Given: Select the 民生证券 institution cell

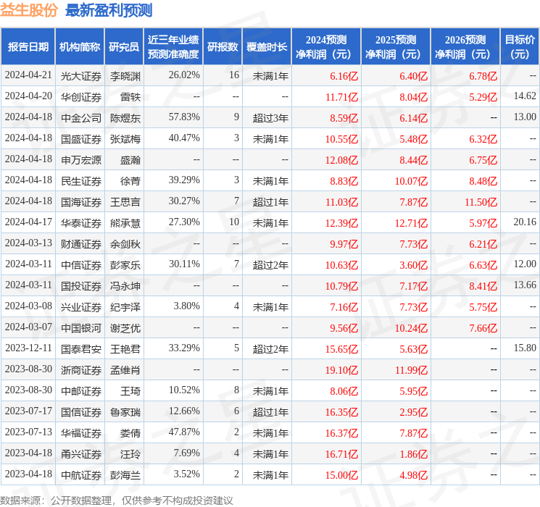Looking at the screenshot, I should tap(81, 181).
